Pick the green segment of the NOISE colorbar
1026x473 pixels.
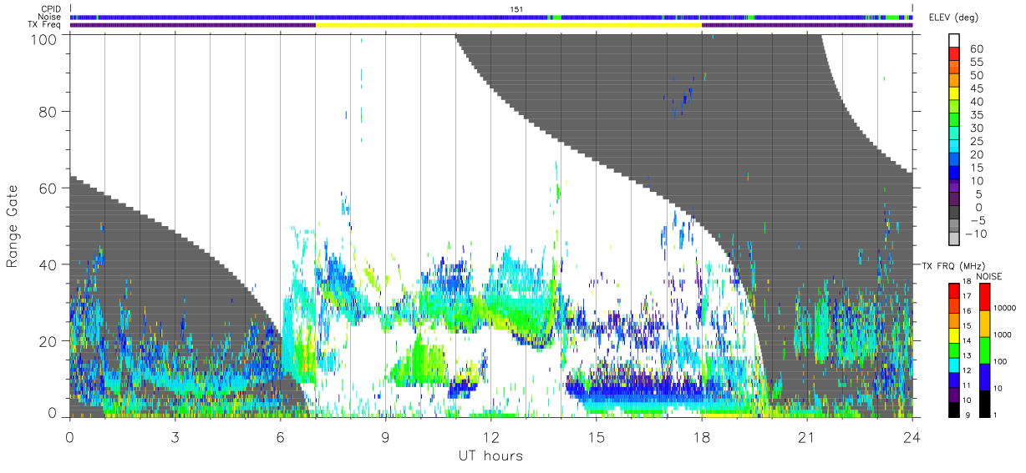point(985,350)
